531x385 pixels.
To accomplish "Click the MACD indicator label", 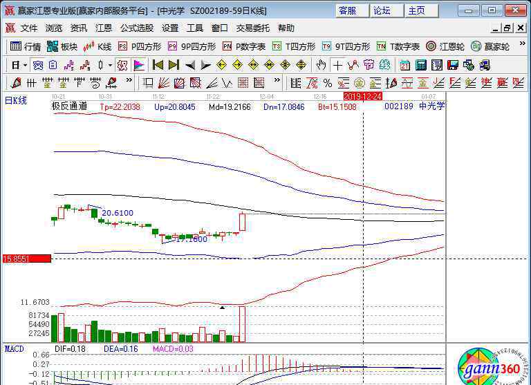I will point(15,349).
